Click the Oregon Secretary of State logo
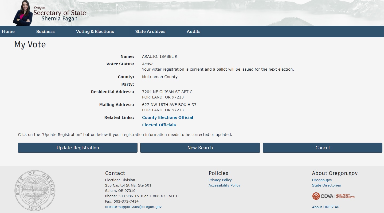The width and height of the screenshot is (384, 213). click(x=50, y=13)
